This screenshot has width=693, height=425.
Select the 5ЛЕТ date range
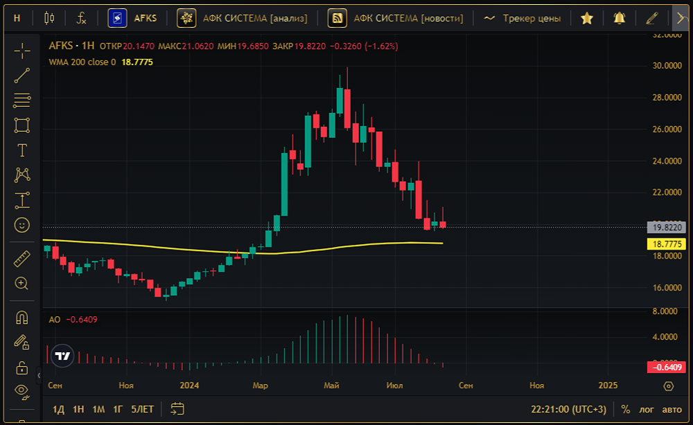click(142, 409)
